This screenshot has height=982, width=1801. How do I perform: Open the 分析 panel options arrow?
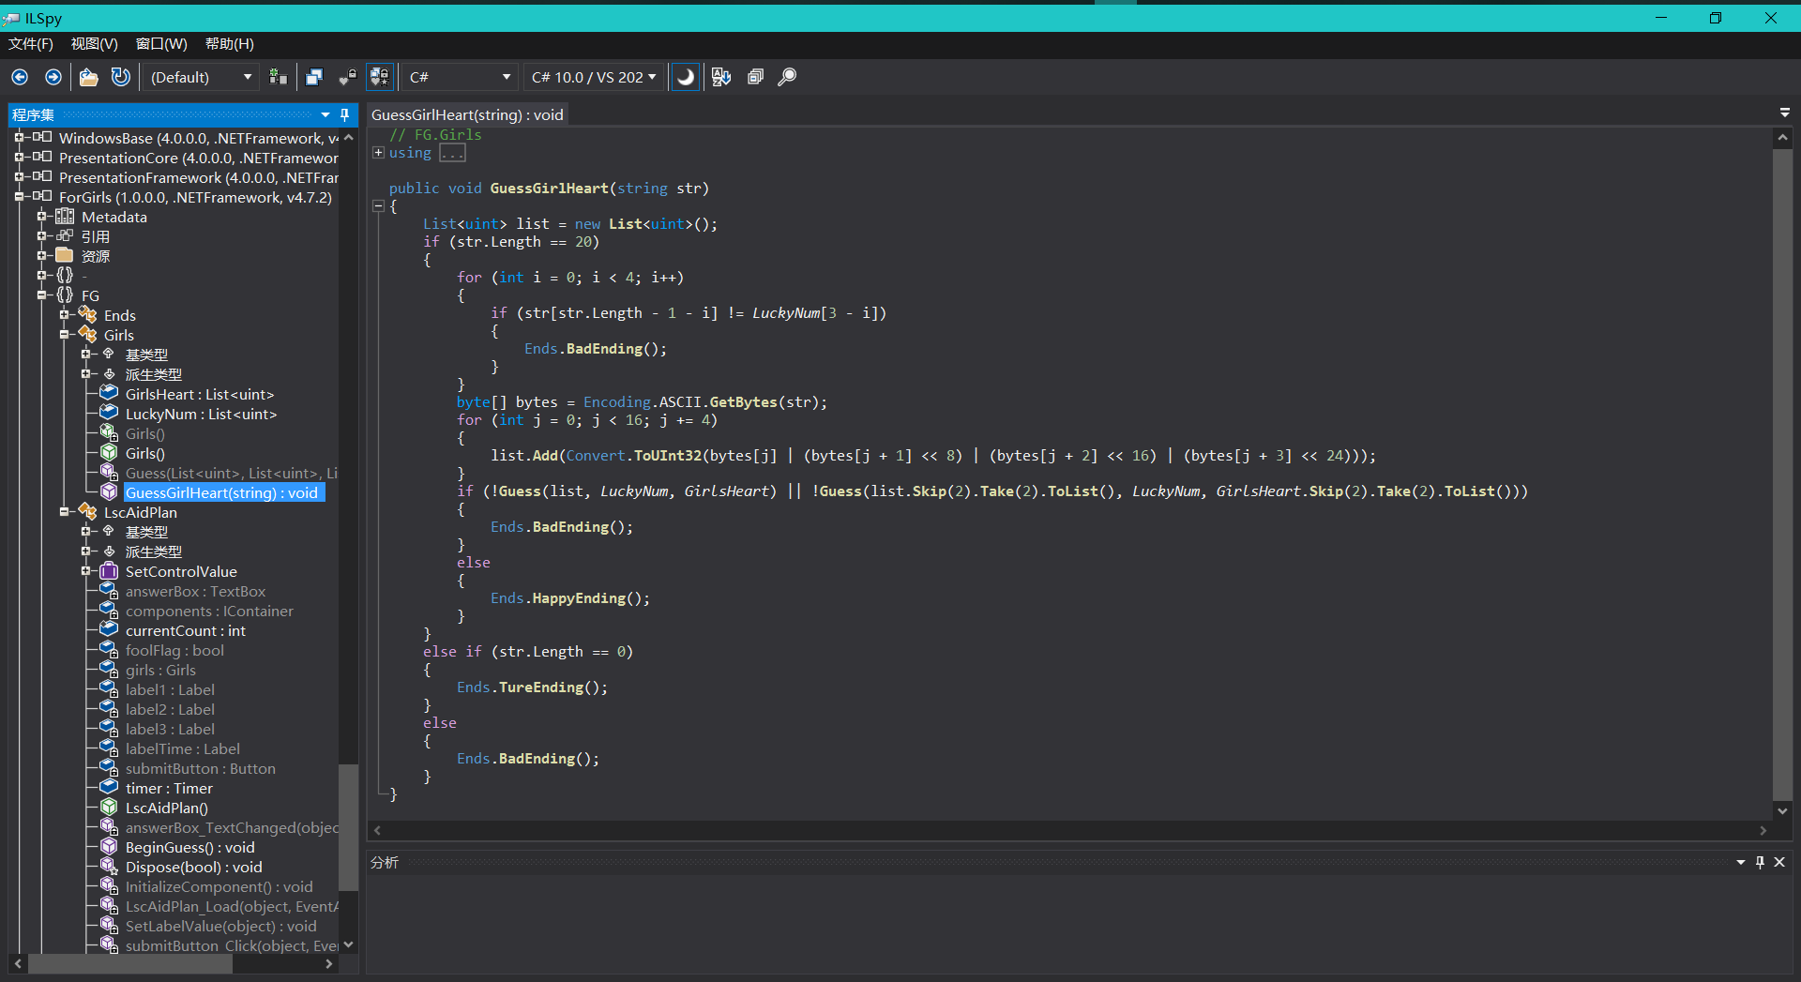(x=1741, y=862)
